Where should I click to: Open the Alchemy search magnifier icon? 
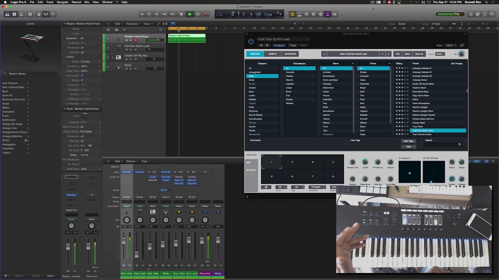click(460, 145)
